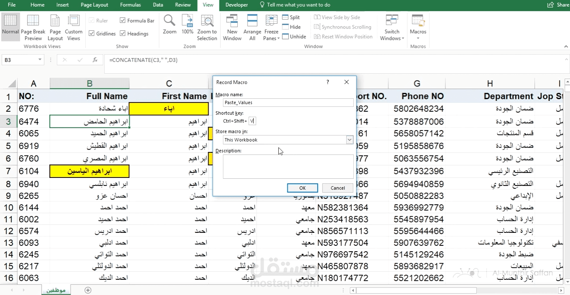Open the Store macro in dropdown
Viewport: 570px width, 295px height.
tap(350, 140)
